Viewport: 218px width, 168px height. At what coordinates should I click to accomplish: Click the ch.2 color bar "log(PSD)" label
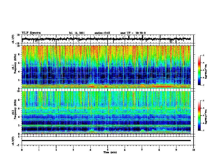[x=206, y=117]
